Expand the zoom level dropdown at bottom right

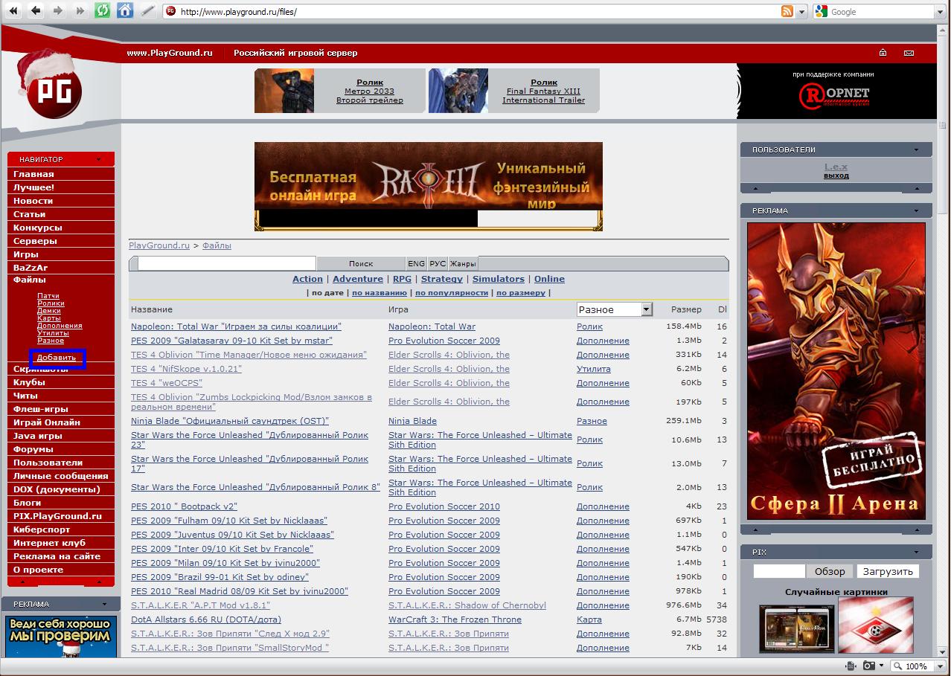point(940,666)
